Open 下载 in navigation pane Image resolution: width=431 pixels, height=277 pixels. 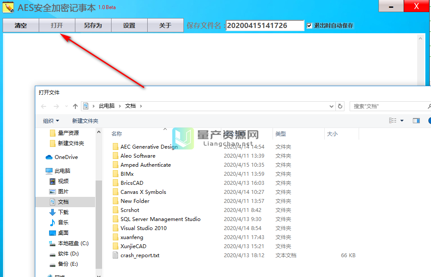63,212
